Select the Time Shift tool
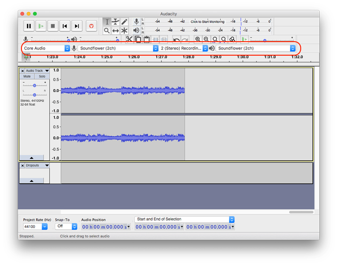 coord(116,30)
